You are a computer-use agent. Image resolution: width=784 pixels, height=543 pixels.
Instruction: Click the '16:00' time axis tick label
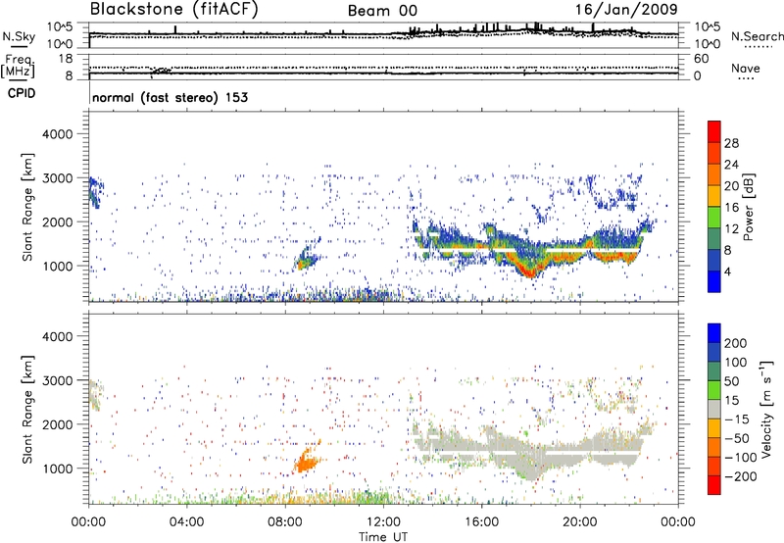[481, 522]
